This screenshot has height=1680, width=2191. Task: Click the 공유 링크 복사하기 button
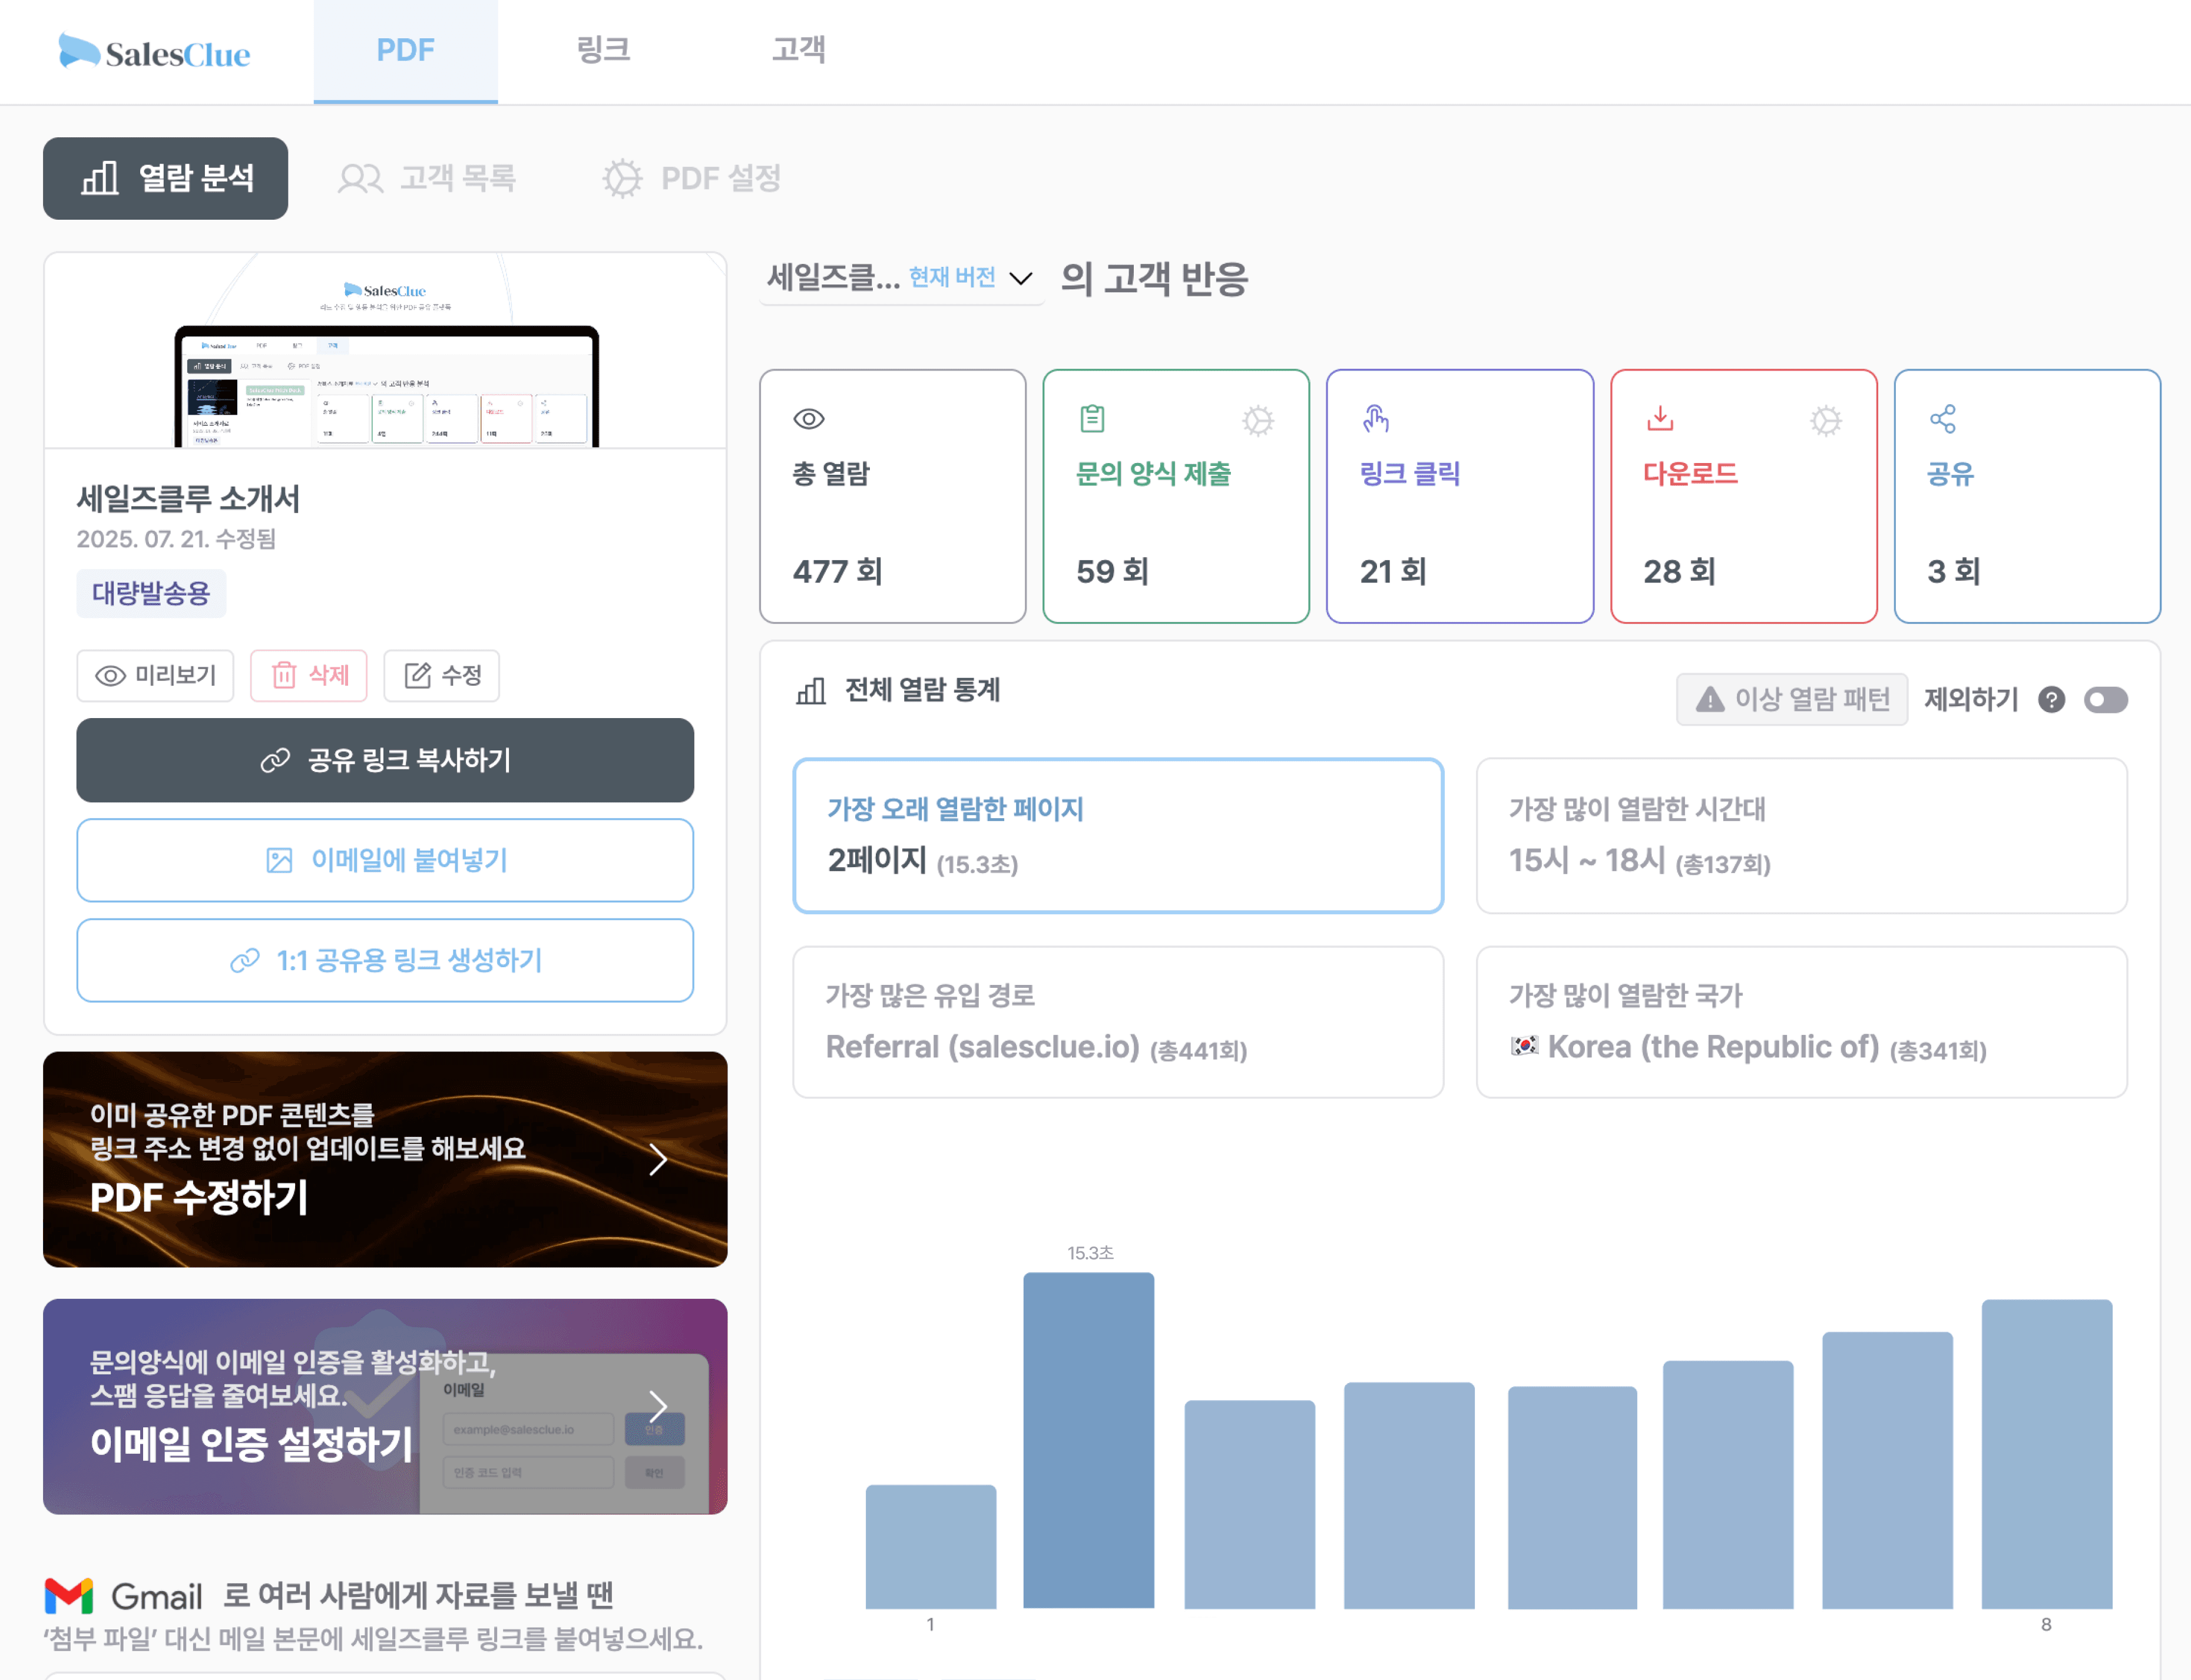point(385,760)
